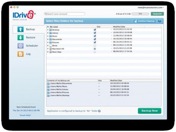Image resolution: width=176 pixels, height=132 pixels.
Task: Click next scheduled event date link
Action: 26,110
